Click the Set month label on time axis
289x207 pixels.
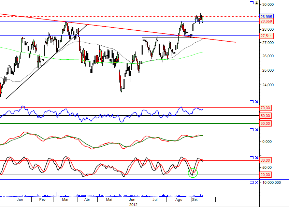[x=195, y=199]
